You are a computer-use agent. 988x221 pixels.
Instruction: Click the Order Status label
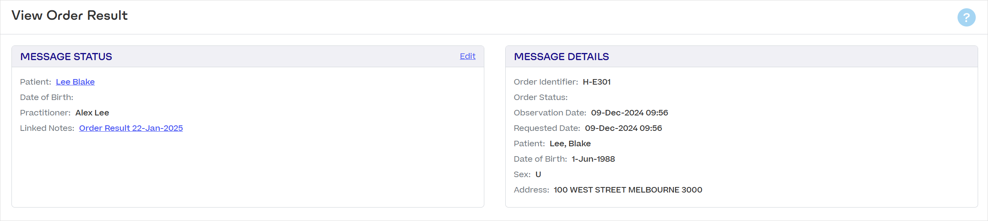click(540, 97)
